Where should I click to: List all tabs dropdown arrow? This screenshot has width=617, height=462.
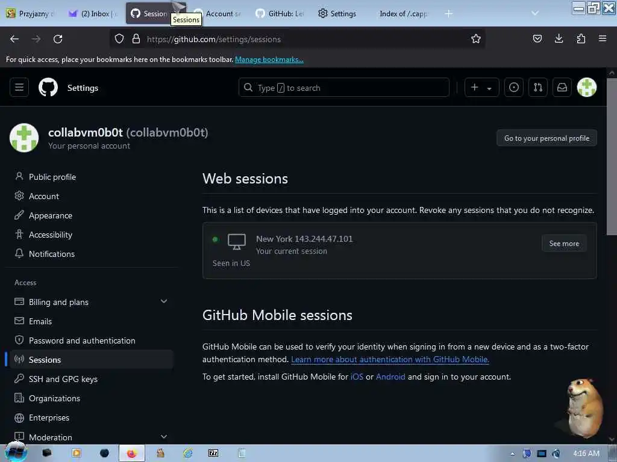[535, 13]
